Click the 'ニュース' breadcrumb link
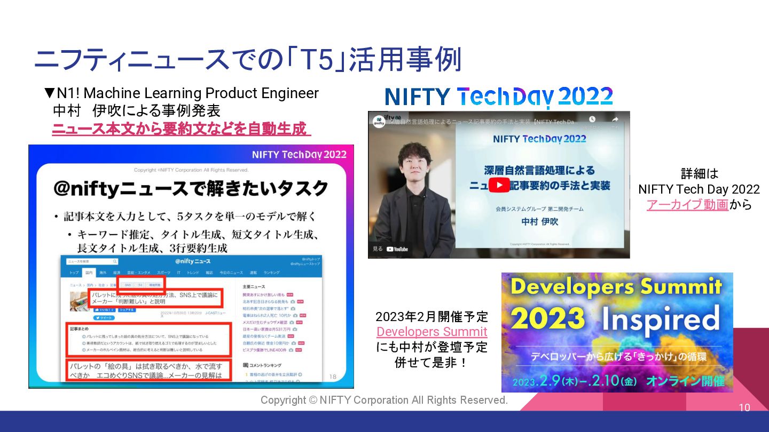Screen dimensions: 769x432 76,285
